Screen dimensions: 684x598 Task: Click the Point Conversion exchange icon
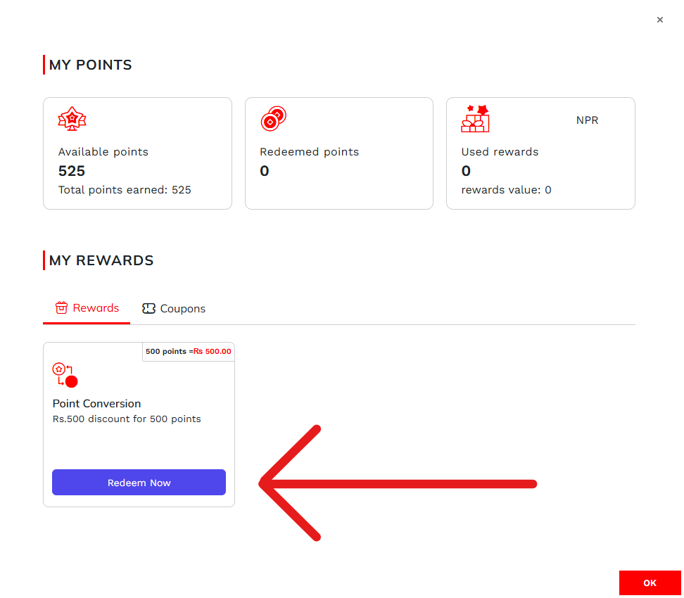tap(65, 375)
